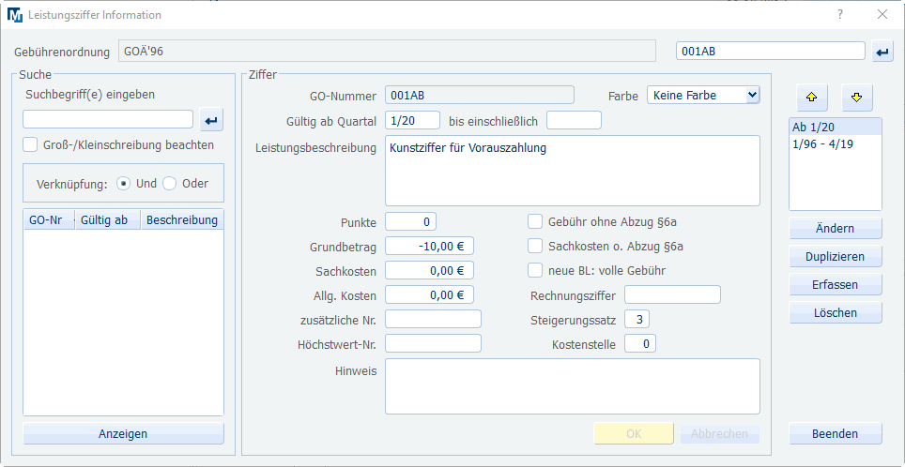Click the enter arrow icon next to 001AB field
The height and width of the screenshot is (467, 905).
(x=882, y=52)
